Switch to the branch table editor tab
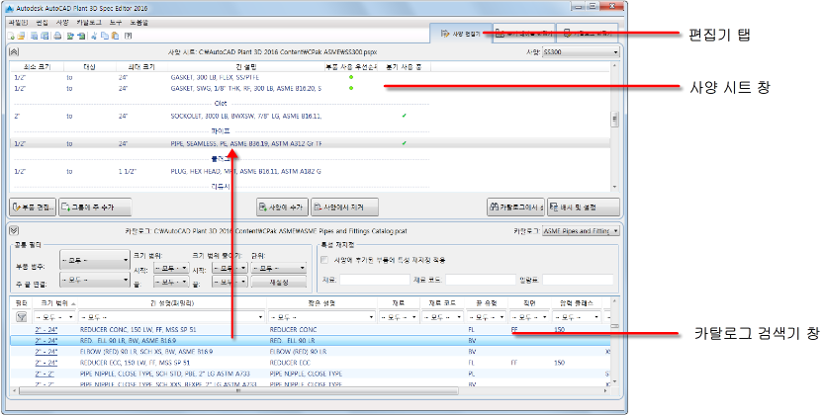 pos(524,34)
